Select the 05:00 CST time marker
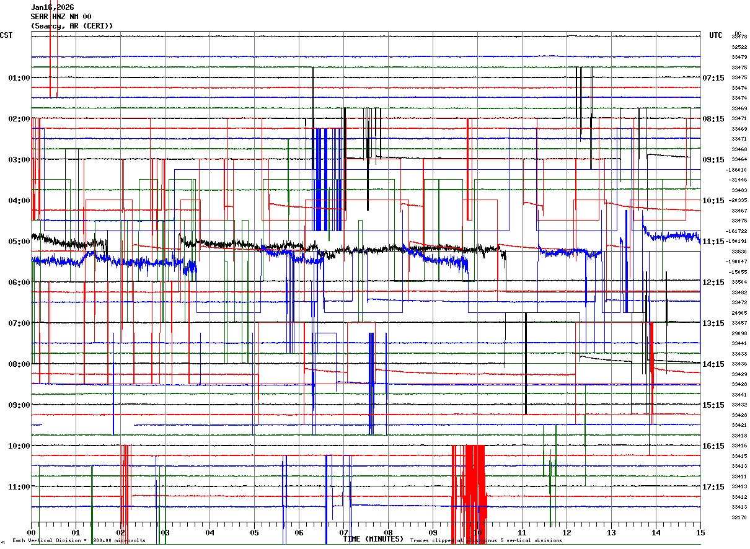Viewport: 750px width, 549px height. point(19,242)
